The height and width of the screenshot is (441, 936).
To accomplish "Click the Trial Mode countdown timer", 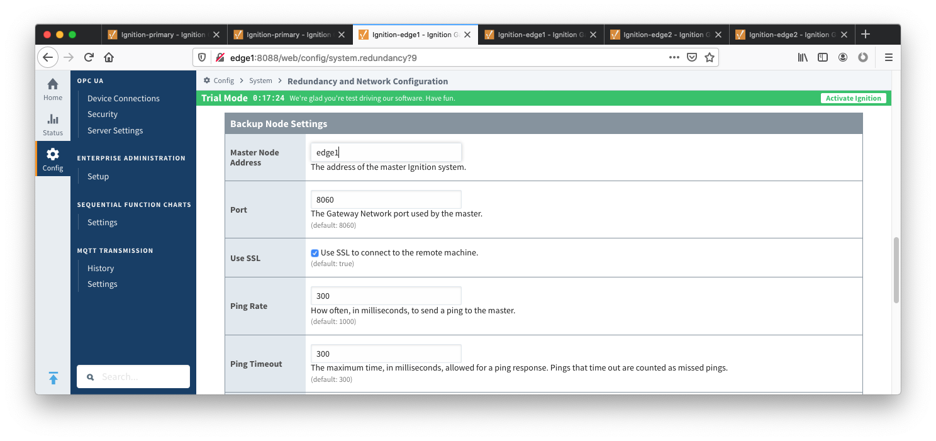I will 269,98.
